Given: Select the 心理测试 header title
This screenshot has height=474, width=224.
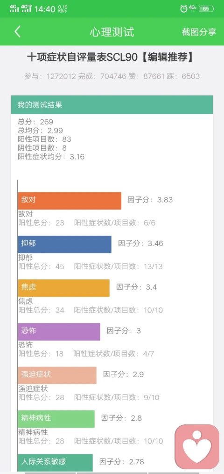Looking at the screenshot, I should (x=112, y=32).
